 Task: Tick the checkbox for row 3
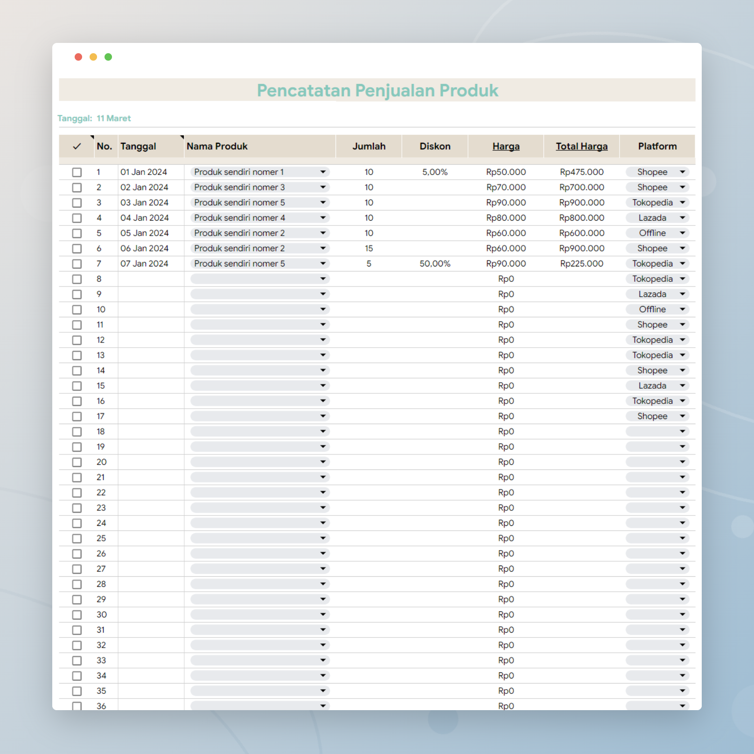(77, 203)
